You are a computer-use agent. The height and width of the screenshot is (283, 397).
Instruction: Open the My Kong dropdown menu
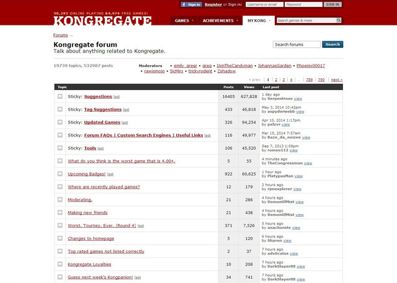pyautogui.click(x=259, y=20)
